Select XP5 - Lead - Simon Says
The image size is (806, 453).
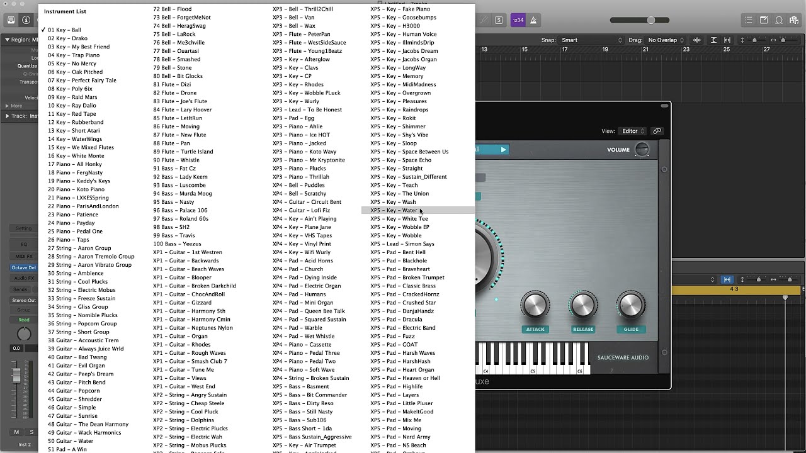[x=402, y=243]
